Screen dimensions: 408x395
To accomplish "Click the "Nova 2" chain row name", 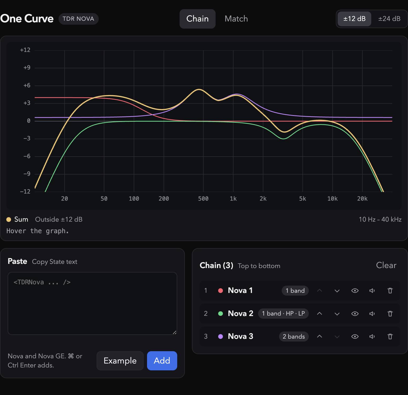I will point(240,313).
